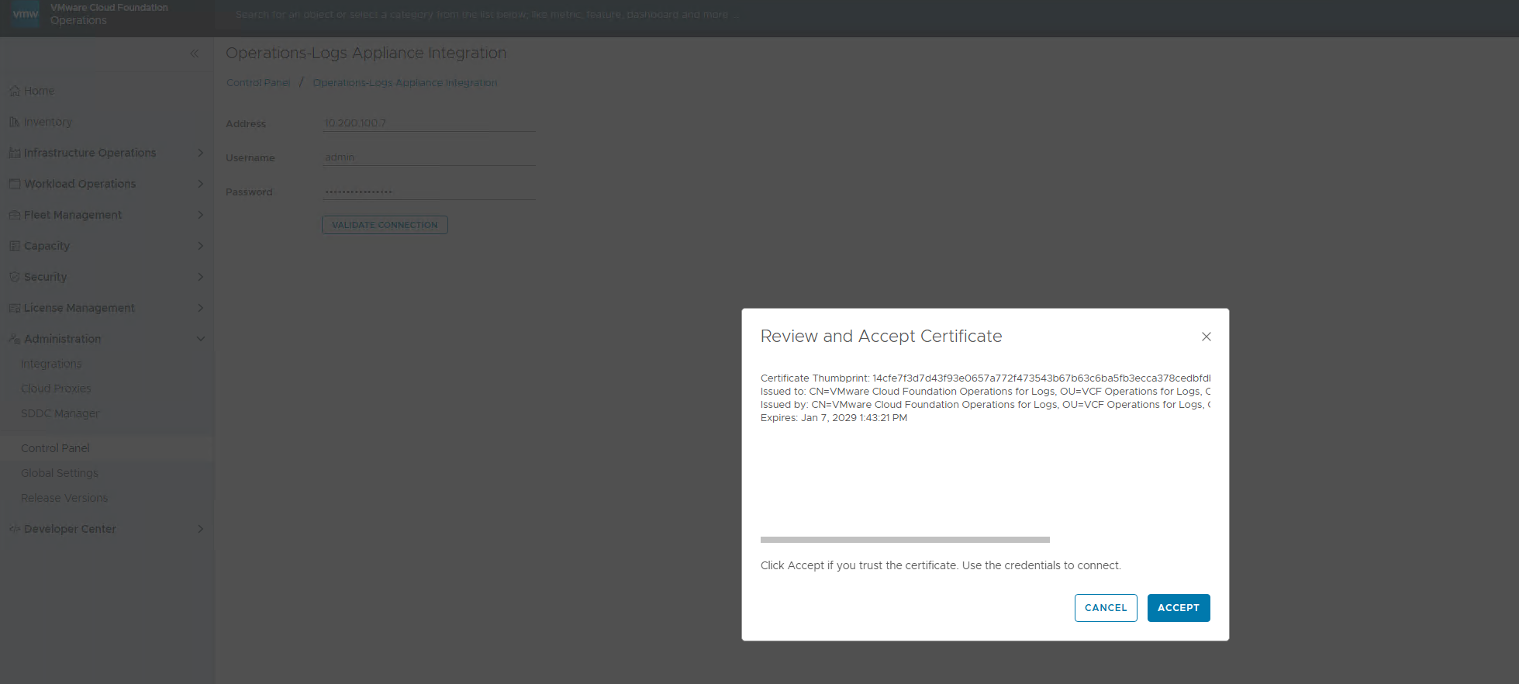
Task: Select Global Settings in sidebar
Action: 60,473
